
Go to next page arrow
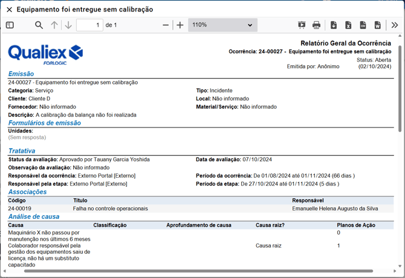pos(68,25)
